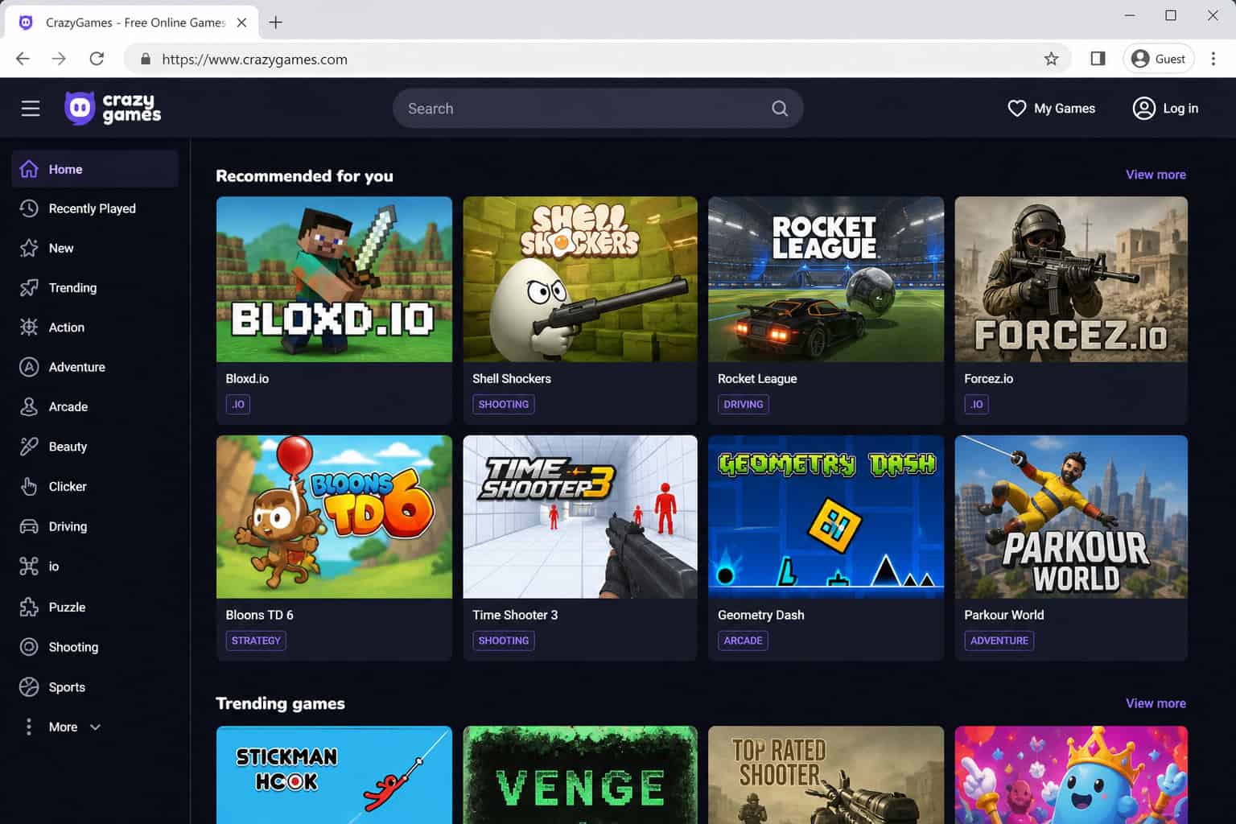Viewport: 1236px width, 824px height.
Task: Click the Shooting target icon
Action: click(29, 647)
